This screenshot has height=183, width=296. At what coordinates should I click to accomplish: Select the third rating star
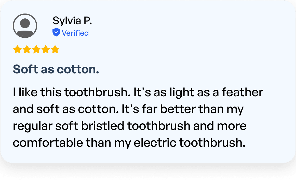point(36,49)
